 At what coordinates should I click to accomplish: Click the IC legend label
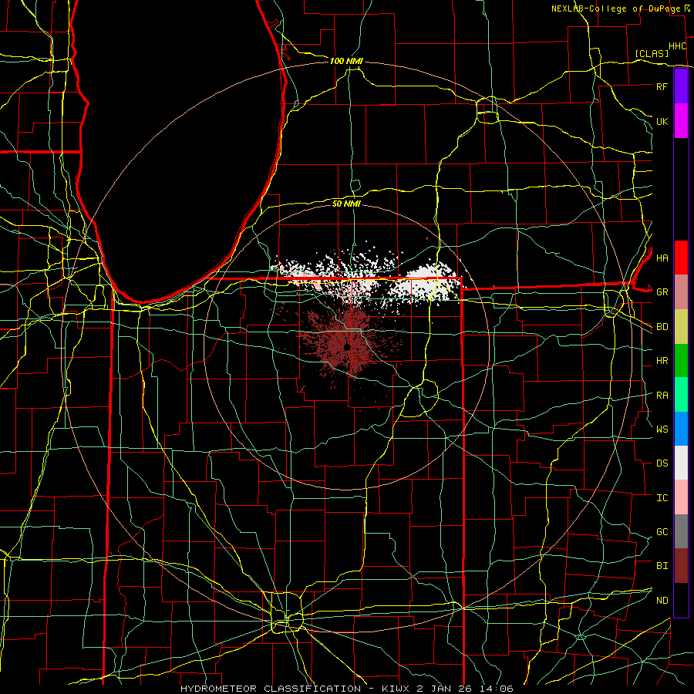click(662, 498)
